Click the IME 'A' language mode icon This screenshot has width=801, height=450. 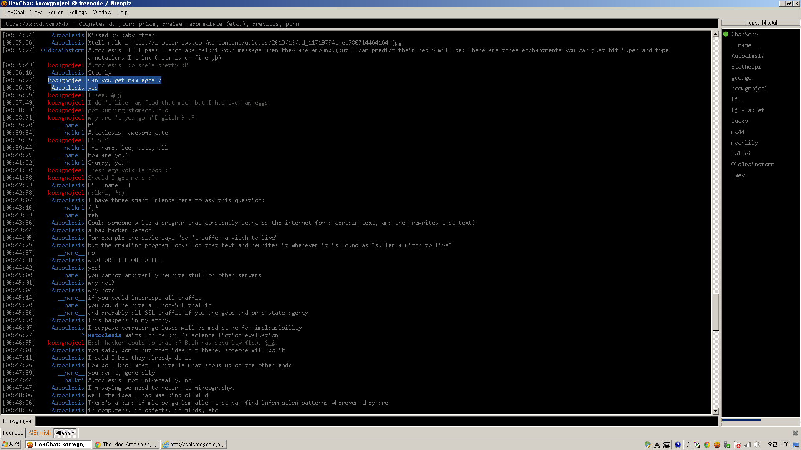[657, 445]
